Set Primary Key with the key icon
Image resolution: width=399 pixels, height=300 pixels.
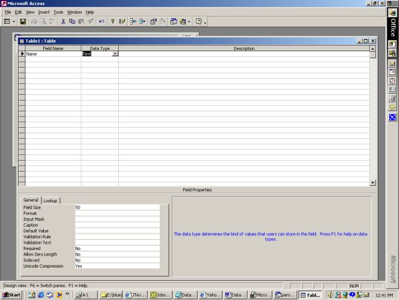(113, 22)
